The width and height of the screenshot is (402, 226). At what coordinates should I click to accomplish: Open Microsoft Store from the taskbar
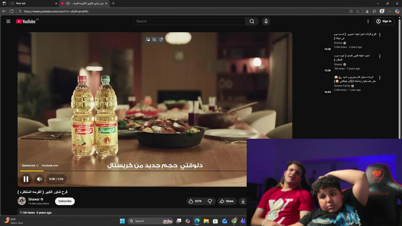[215, 221]
